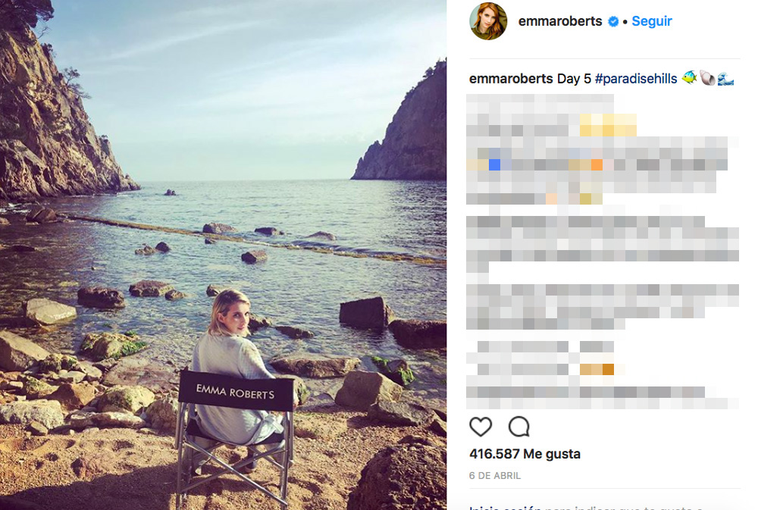Image resolution: width=758 pixels, height=510 pixels.
Task: Click the blue verified badge beside emmaroberts
Action: 613,22
